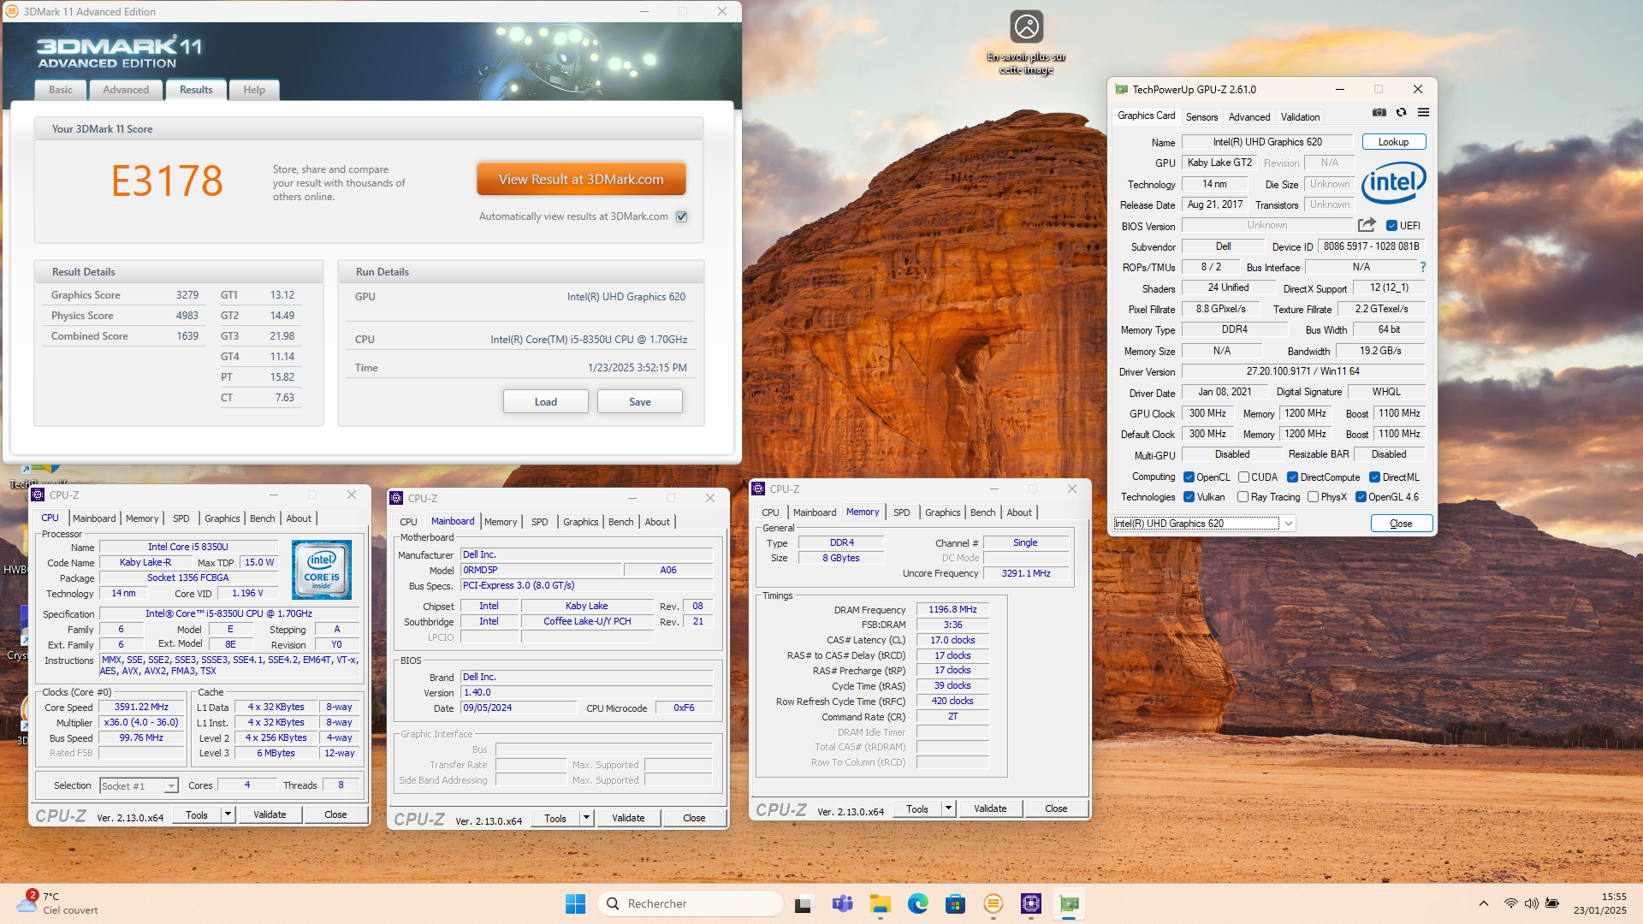The height and width of the screenshot is (924, 1643).
Task: Click the Load button in Run Details
Action: [x=546, y=402]
